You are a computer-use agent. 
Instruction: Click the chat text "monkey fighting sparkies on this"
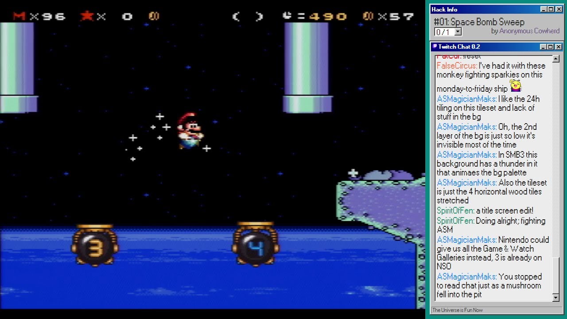coord(489,74)
